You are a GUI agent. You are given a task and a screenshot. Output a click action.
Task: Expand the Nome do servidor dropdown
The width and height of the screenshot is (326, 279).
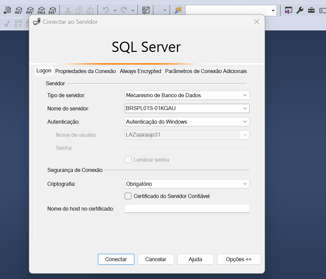[245, 108]
